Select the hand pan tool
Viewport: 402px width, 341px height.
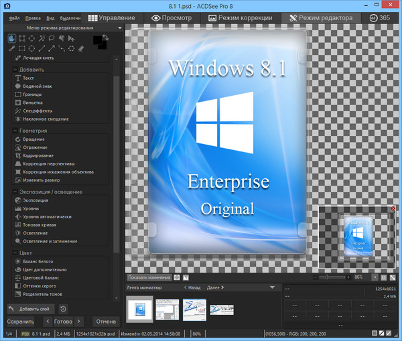(x=12, y=39)
